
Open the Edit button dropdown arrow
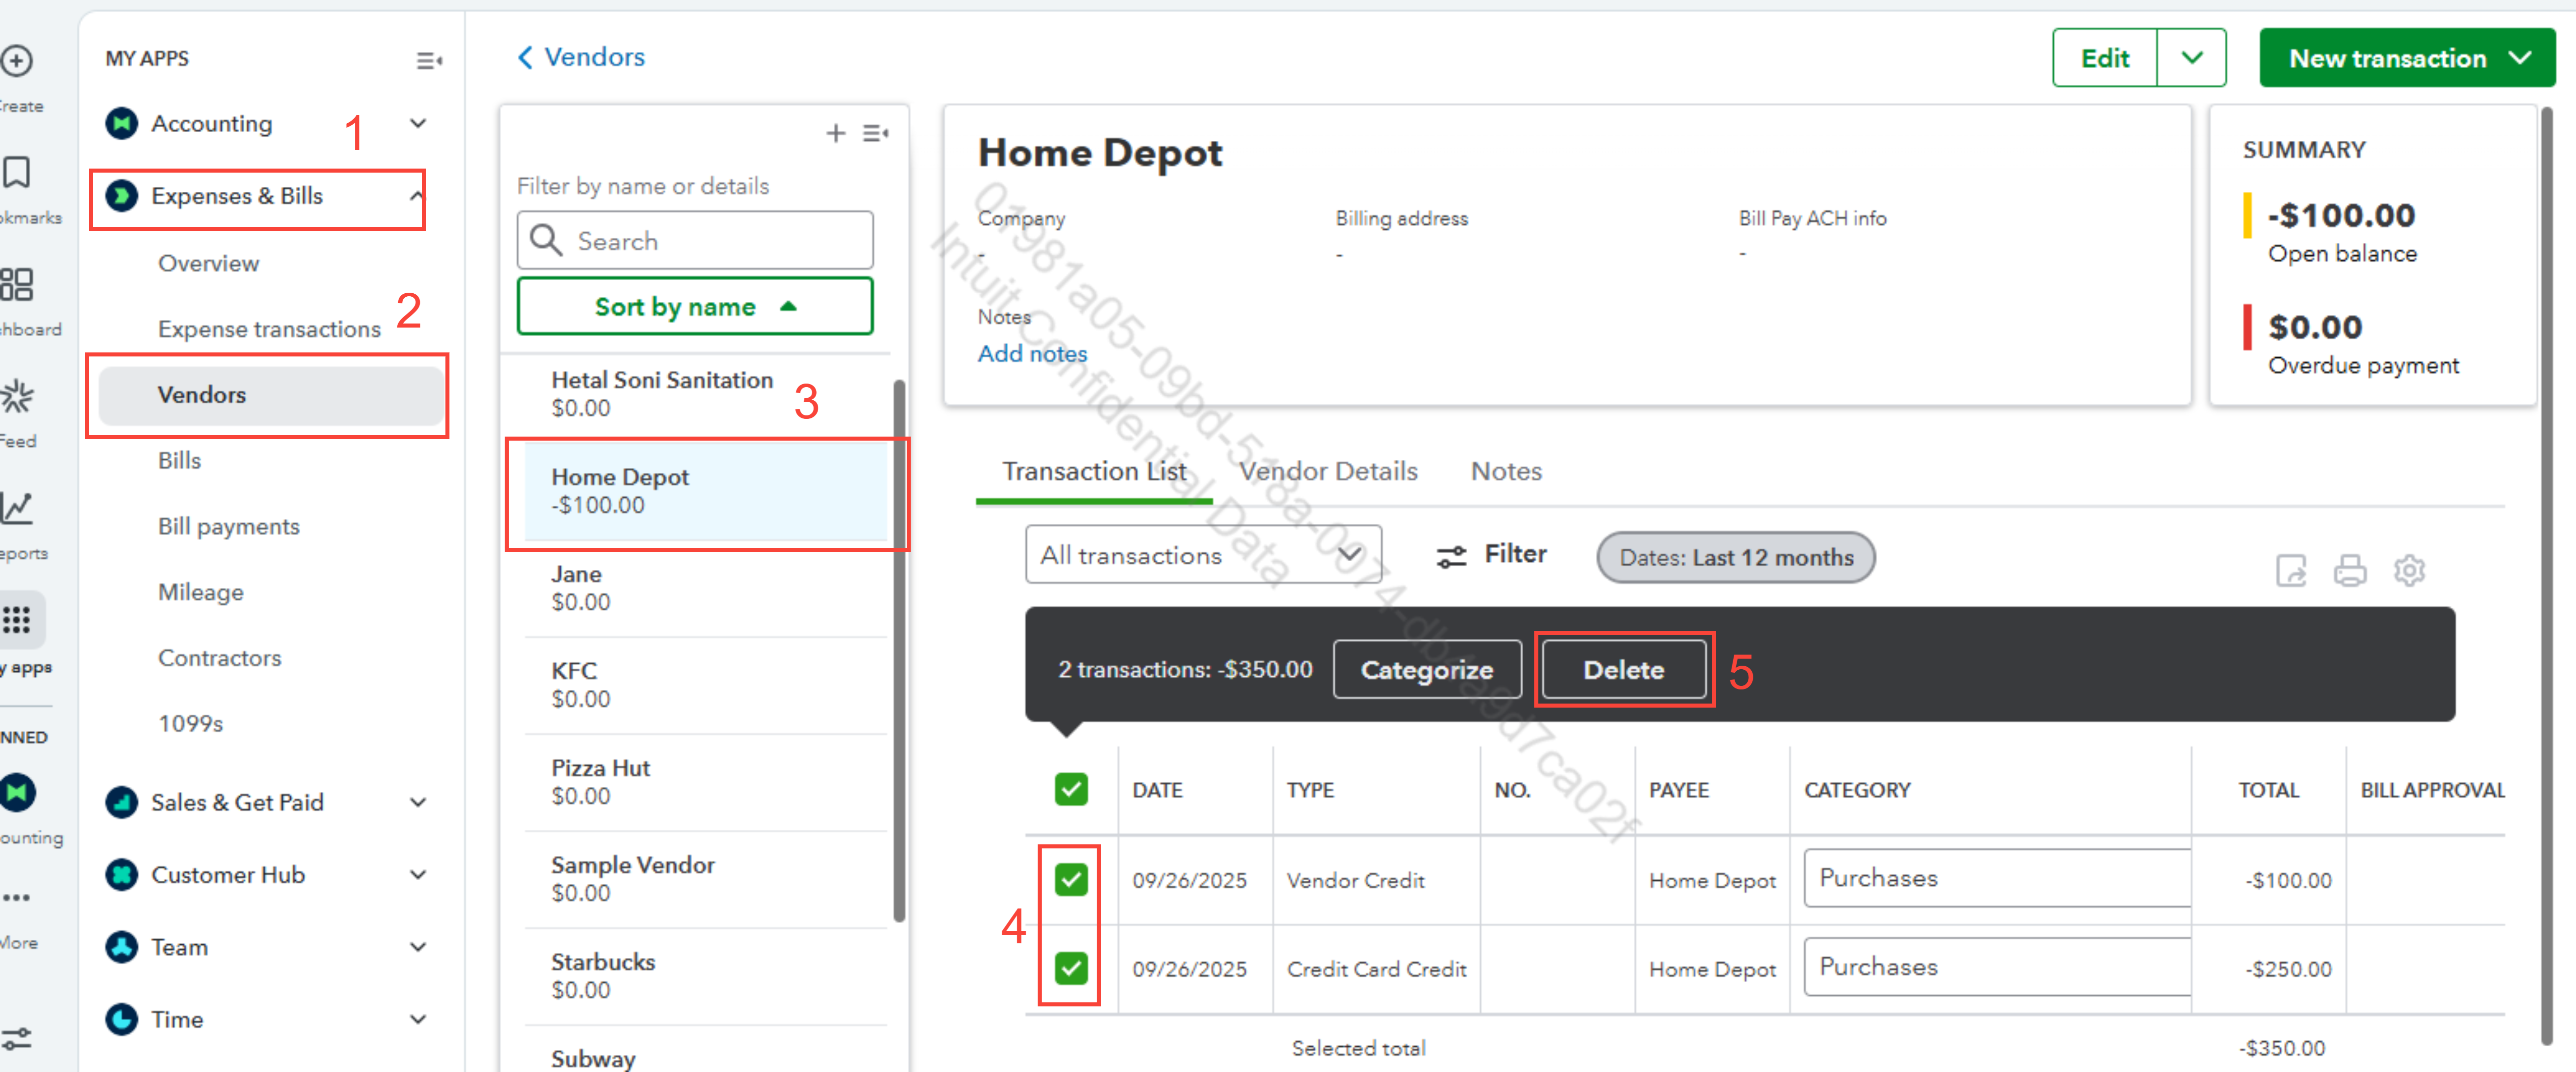pos(2191,58)
